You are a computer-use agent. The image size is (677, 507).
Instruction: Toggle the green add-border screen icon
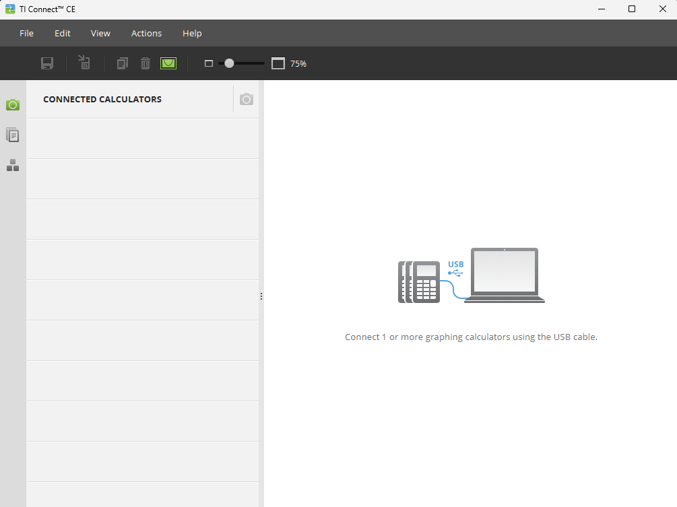[168, 63]
